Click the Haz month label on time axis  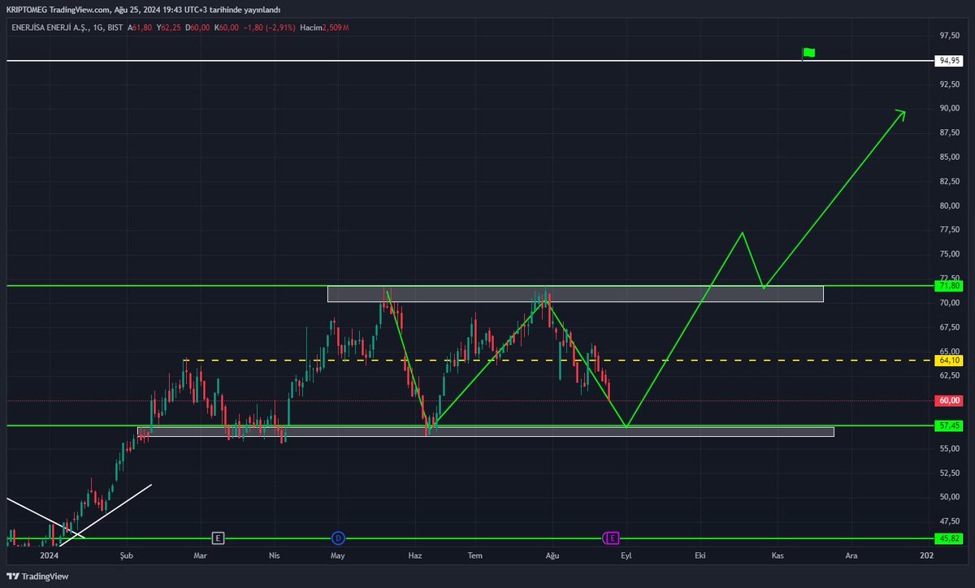(414, 556)
